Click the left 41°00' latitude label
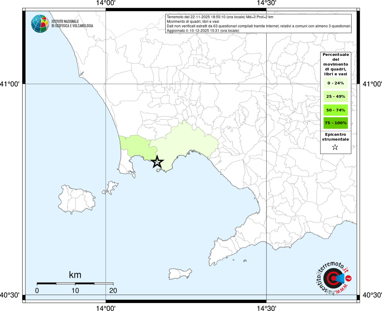 (10, 84)
